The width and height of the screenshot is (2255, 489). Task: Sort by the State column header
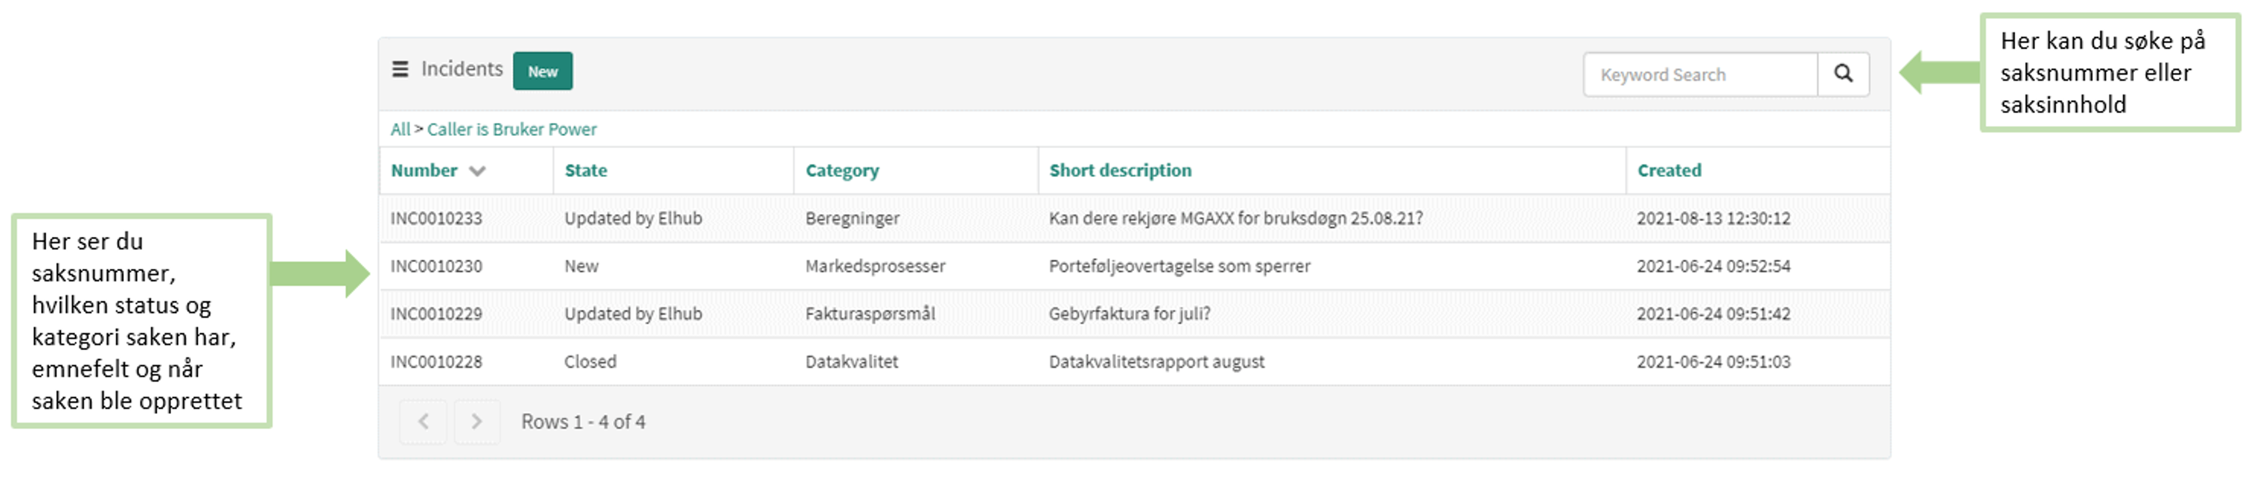pos(585,171)
